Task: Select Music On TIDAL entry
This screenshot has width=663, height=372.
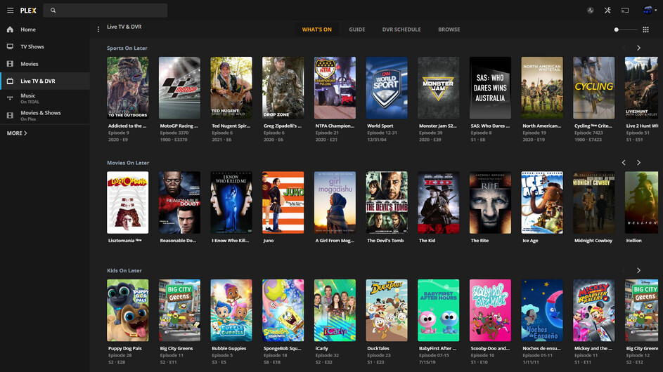Action: 45,98
